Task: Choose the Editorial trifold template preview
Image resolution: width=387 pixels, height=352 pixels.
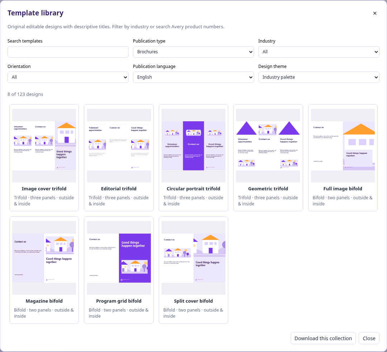Action: [119, 146]
